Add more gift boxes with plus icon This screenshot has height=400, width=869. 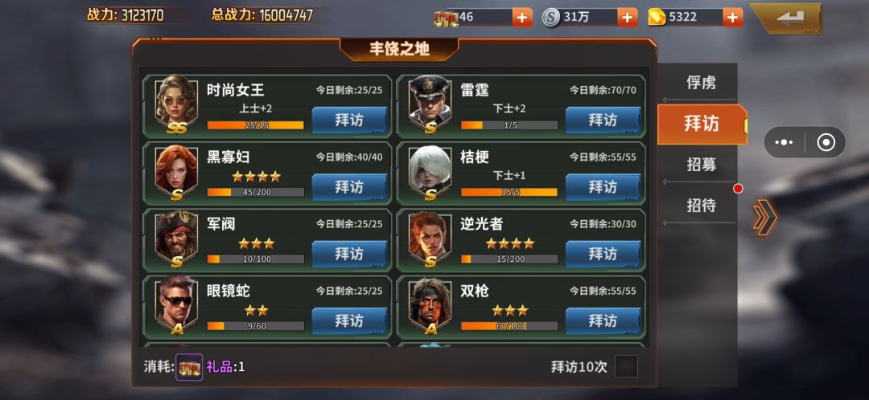[522, 18]
